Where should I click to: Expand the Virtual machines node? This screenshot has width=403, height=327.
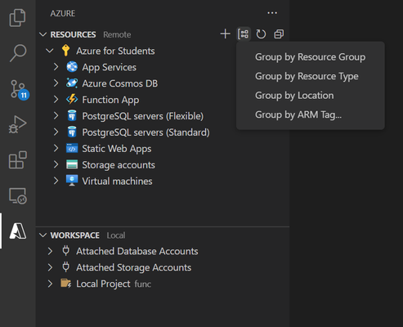[56, 181]
